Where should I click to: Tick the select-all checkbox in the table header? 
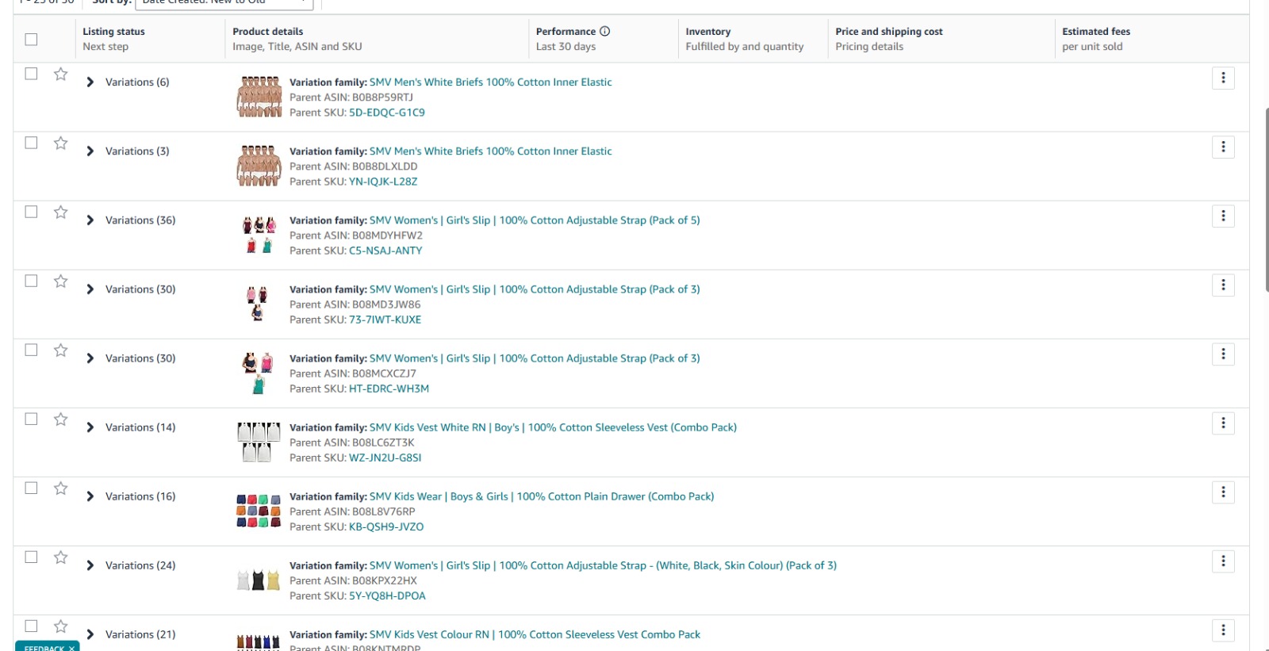(x=31, y=40)
